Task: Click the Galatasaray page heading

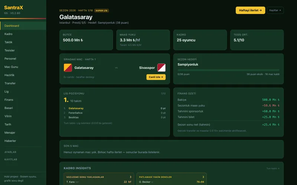Action: click(76, 17)
